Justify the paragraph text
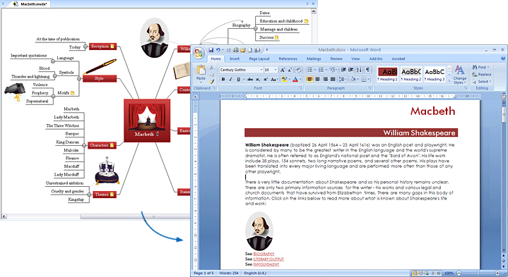This screenshot has width=508, height=277. pyautogui.click(x=332, y=79)
